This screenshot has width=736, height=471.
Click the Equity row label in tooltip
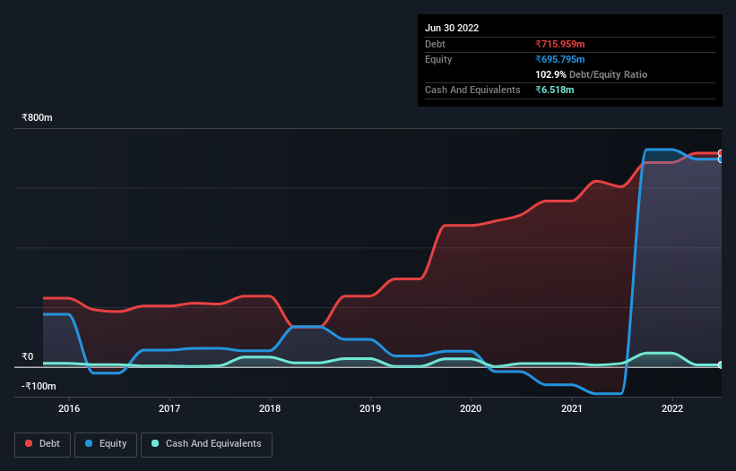coord(438,59)
